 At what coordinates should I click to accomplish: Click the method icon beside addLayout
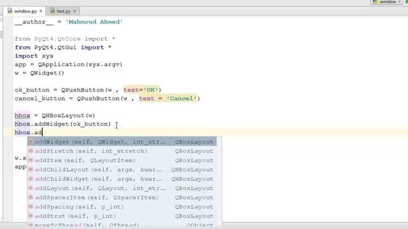coord(31,188)
